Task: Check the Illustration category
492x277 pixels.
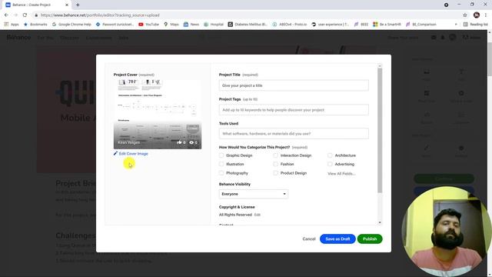Action: (221, 164)
